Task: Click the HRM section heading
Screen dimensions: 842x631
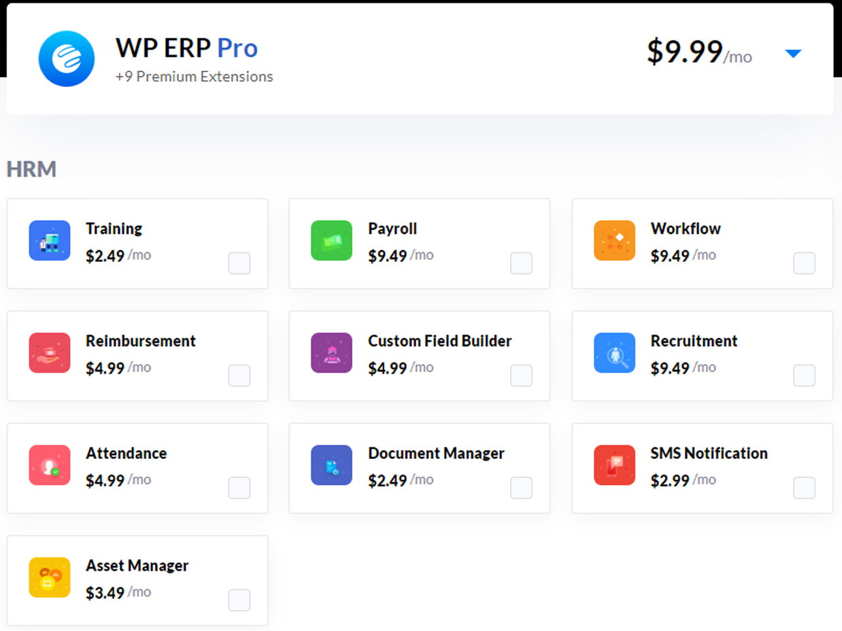Action: click(x=31, y=169)
